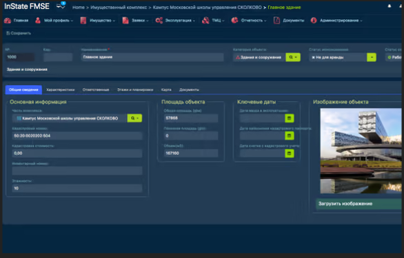
Task: Click the building photo thumbnail
Action: click(x=361, y=151)
